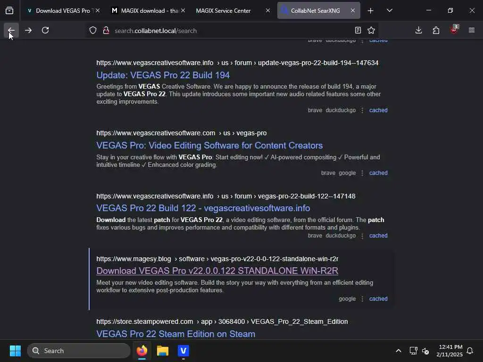
Task: Click the address bar URL field
Action: pos(231,31)
